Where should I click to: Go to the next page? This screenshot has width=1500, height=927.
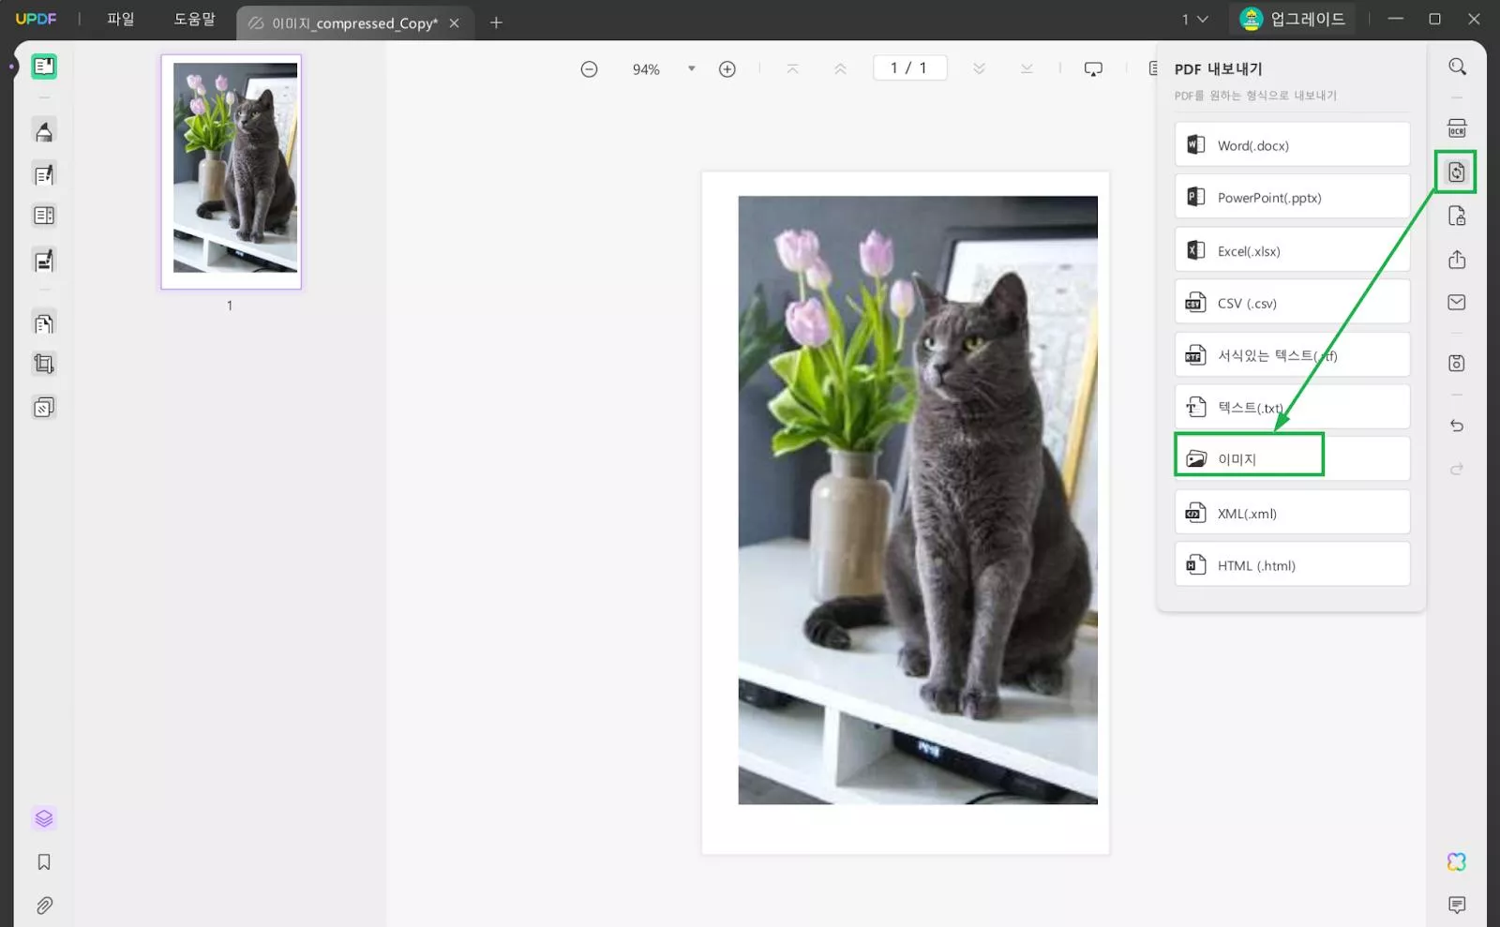pyautogui.click(x=979, y=69)
